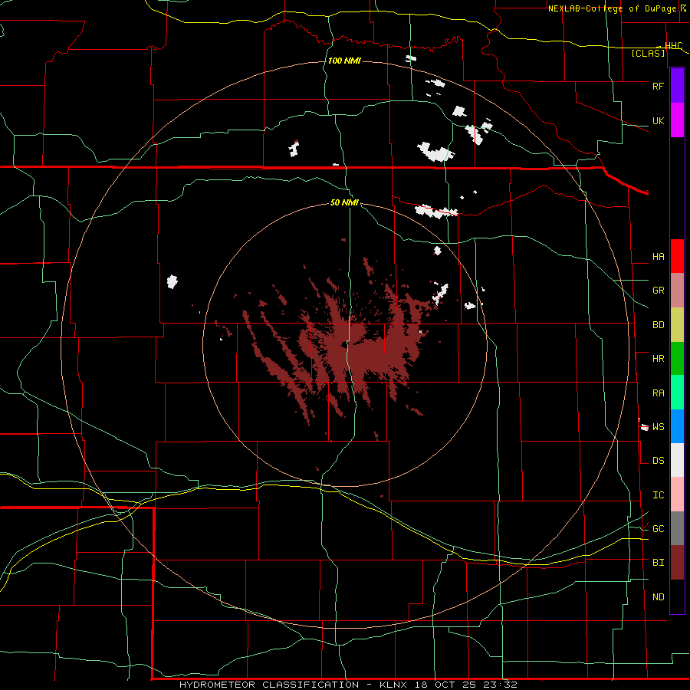Click the magenta UK legend color swatch
Screen dimensions: 690x690
pos(677,120)
